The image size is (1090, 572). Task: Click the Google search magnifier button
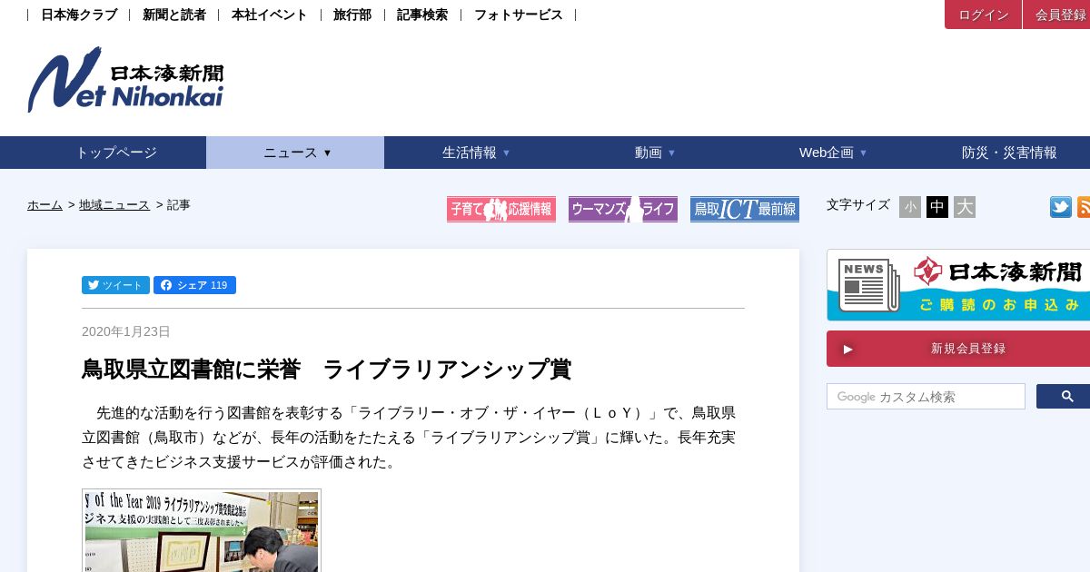pos(1064,397)
